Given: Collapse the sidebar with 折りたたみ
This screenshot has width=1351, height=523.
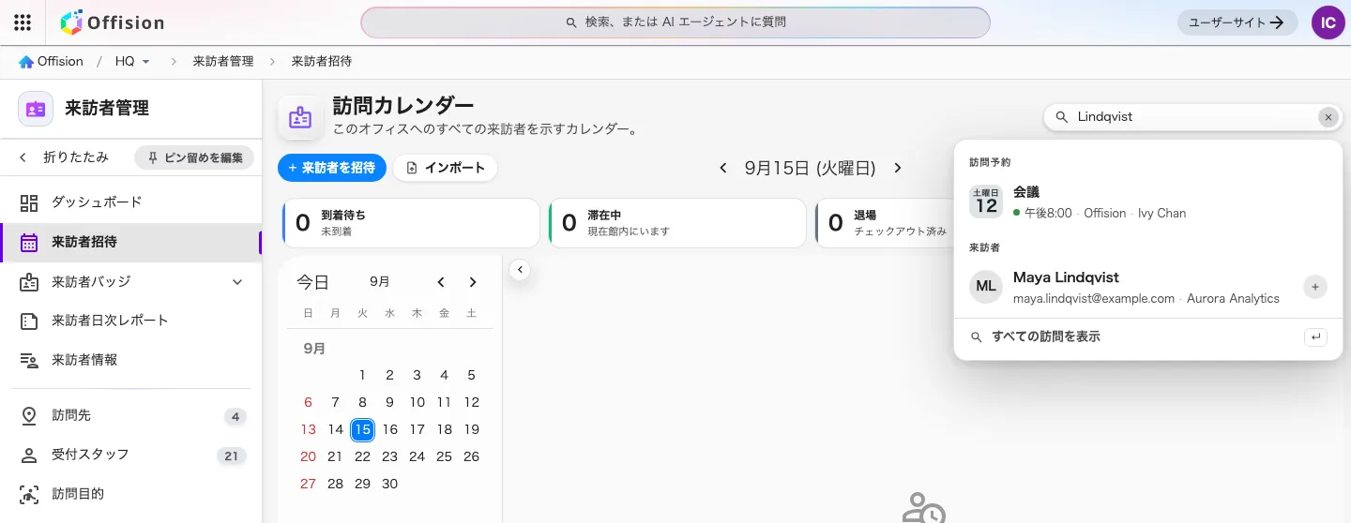Looking at the screenshot, I should pyautogui.click(x=65, y=157).
